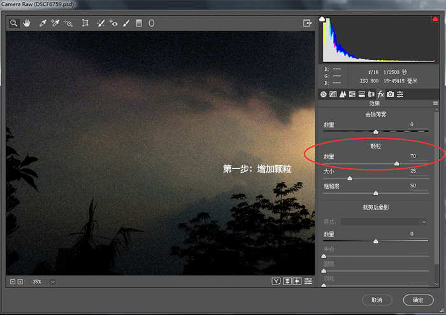Open the HSL / Grayscale panel tab
446x315 pixels.
[x=352, y=94]
